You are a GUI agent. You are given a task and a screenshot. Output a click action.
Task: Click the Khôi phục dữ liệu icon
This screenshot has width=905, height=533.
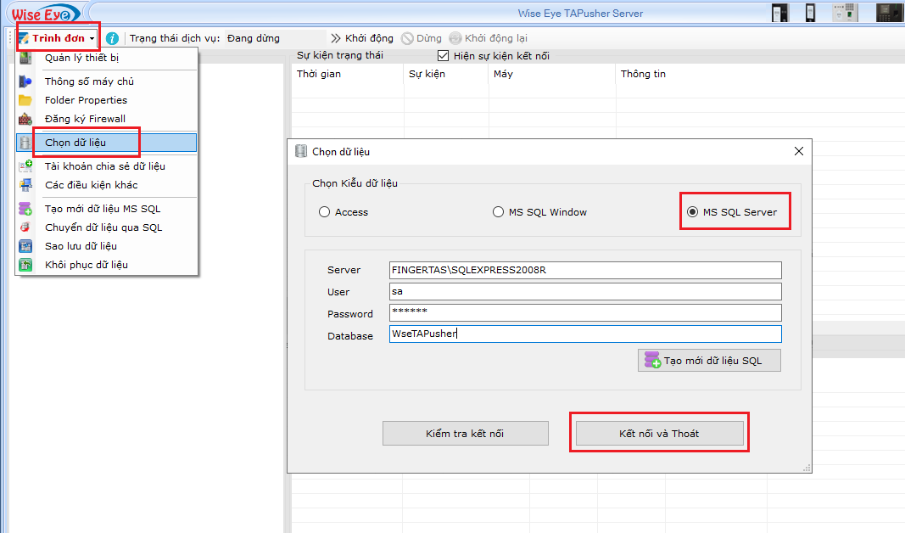[x=26, y=265]
